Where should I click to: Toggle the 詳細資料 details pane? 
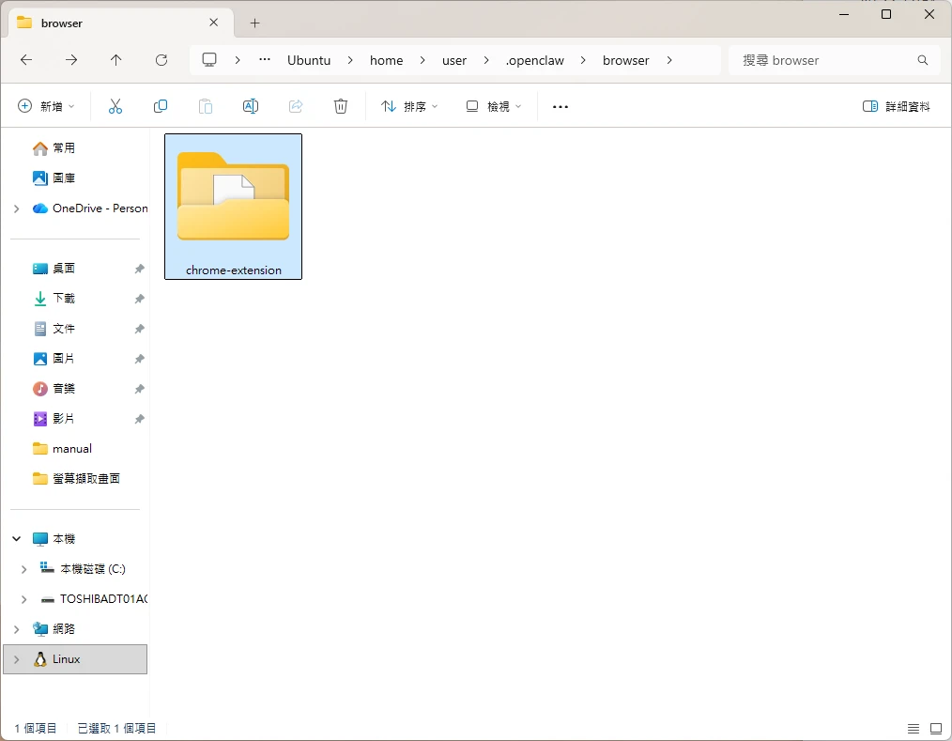coord(897,107)
